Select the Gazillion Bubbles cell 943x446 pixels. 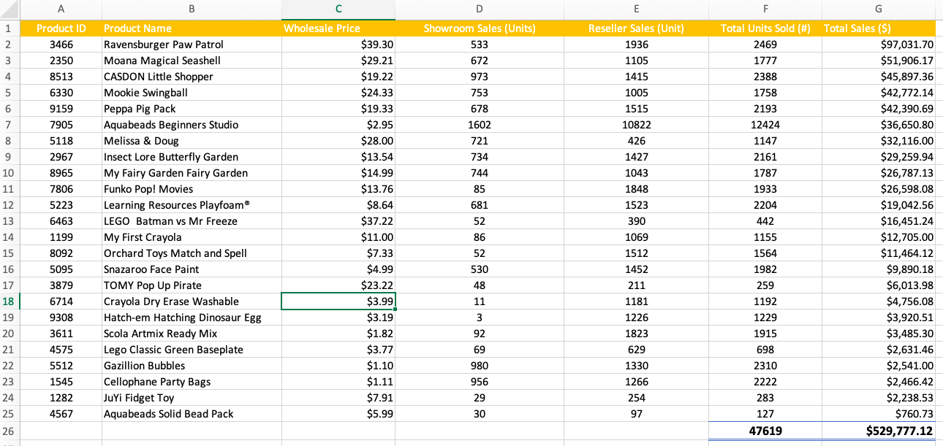pos(192,366)
